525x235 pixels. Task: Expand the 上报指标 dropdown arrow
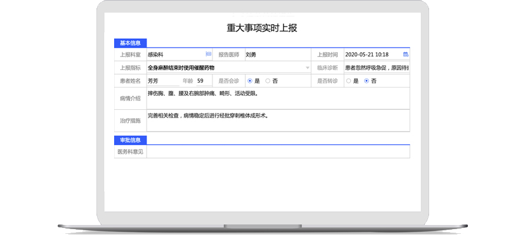307,68
